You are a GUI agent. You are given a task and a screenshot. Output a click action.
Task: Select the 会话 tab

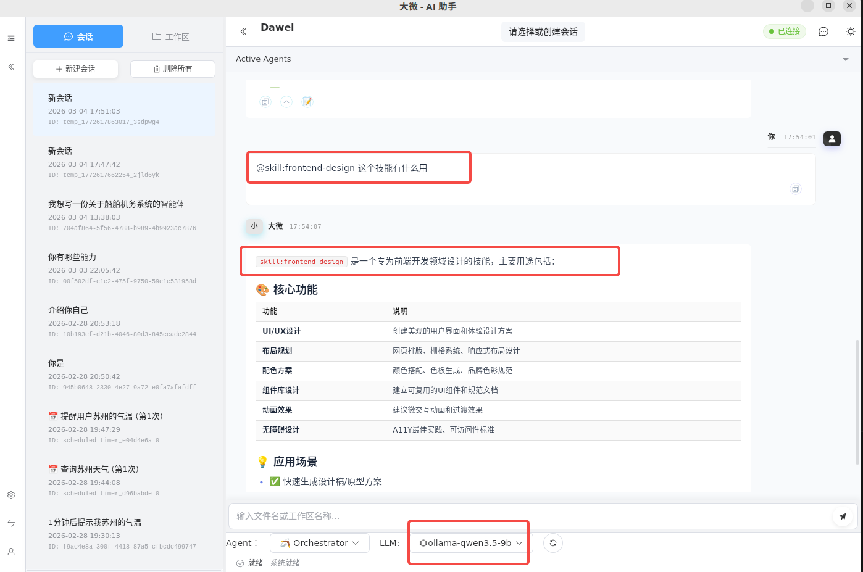click(x=78, y=36)
